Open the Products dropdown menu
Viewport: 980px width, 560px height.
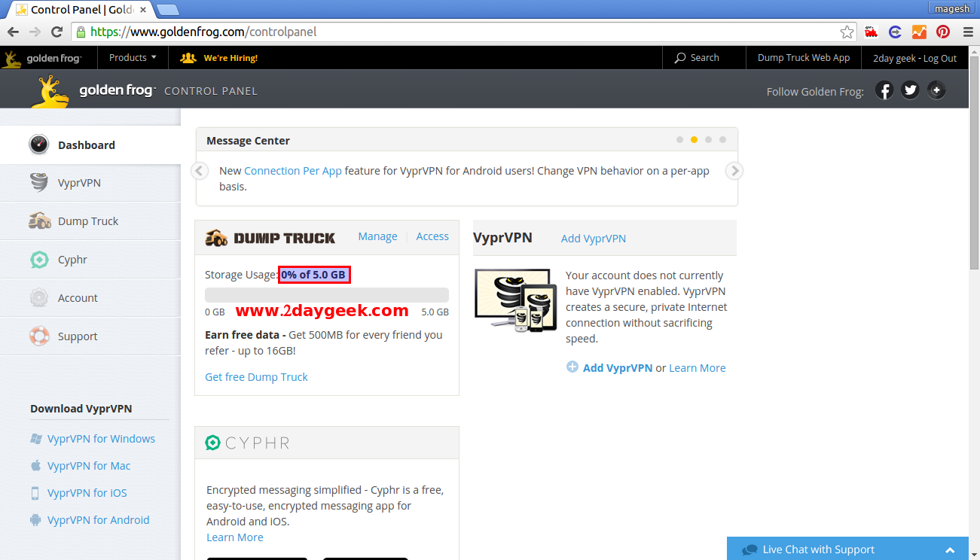133,58
